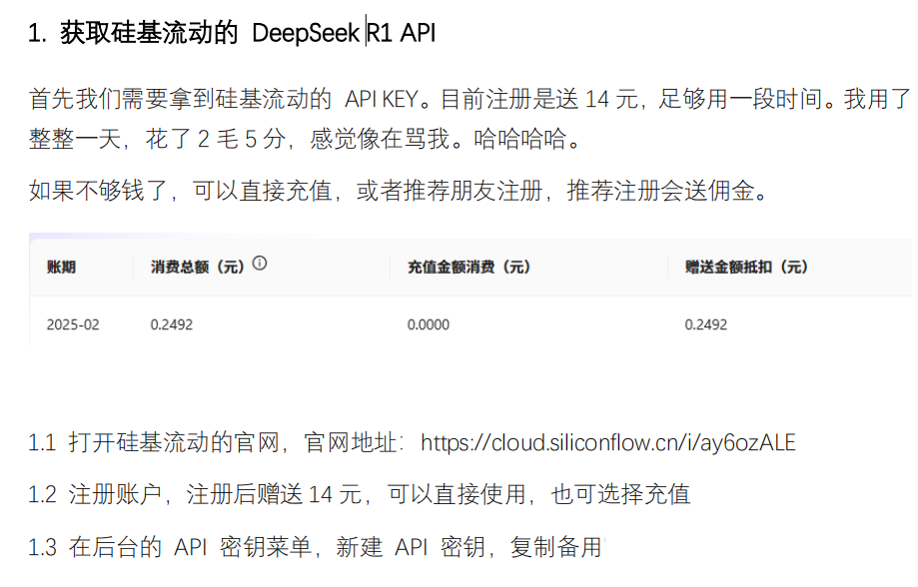This screenshot has height=587, width=918.
Task: Click step 1.2 注册账户 line
Action: [359, 494]
